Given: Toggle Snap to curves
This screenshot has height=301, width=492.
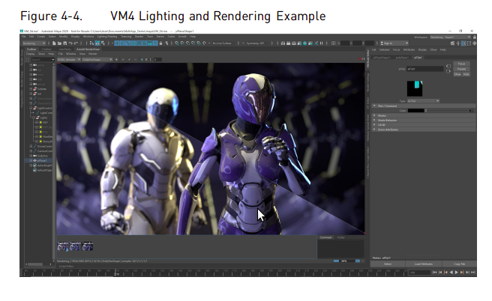Looking at the screenshot, I should pos(182,43).
